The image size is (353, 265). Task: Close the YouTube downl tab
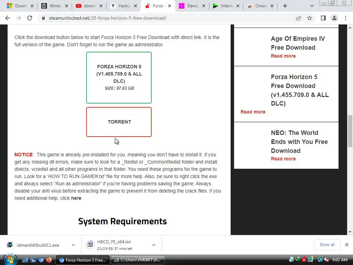[101, 6]
